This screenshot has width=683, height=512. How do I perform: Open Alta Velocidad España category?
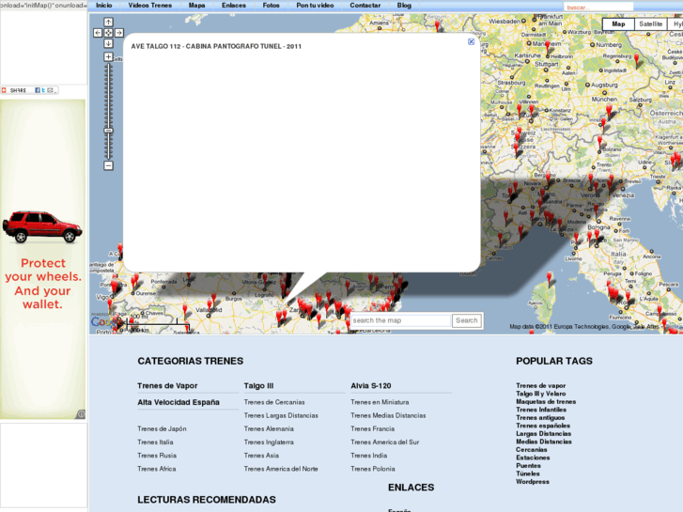point(179,403)
